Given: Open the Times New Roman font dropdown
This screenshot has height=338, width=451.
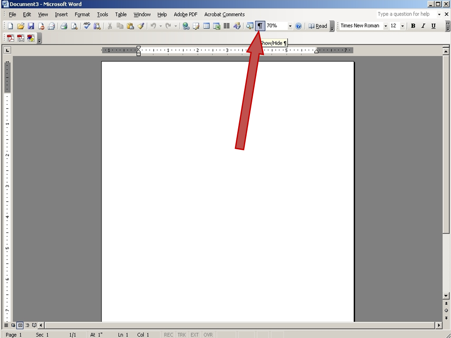Looking at the screenshot, I should [x=385, y=26].
